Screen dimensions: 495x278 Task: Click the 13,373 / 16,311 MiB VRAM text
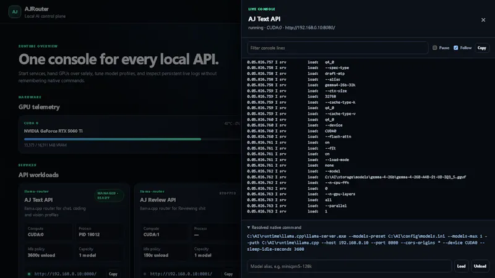(45, 145)
